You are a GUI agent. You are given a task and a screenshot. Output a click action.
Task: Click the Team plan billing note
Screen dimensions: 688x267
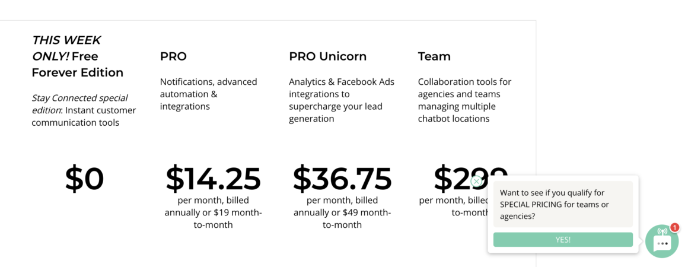coord(453,206)
